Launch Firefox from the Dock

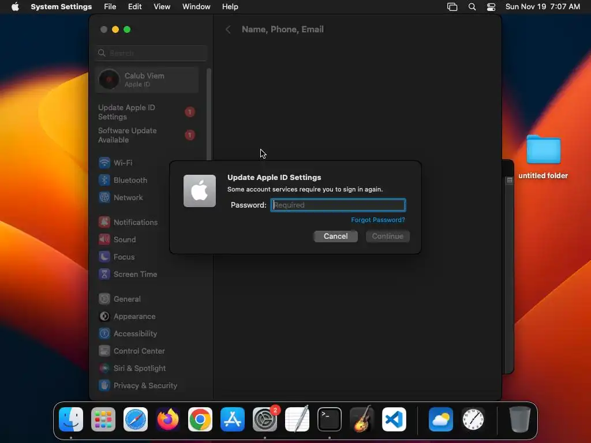tap(168, 419)
